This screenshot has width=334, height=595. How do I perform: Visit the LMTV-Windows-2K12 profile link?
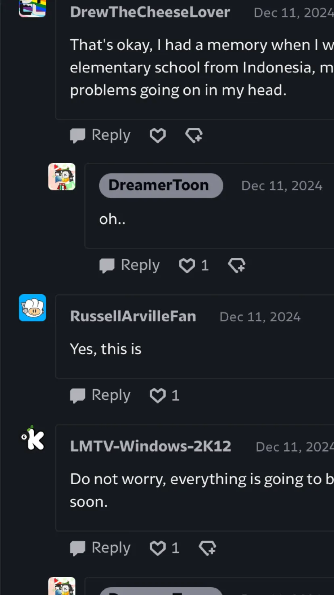[x=151, y=447]
